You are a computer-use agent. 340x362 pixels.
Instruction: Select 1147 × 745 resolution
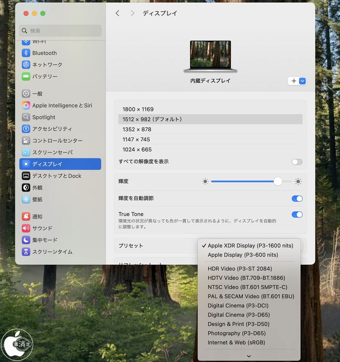point(210,140)
